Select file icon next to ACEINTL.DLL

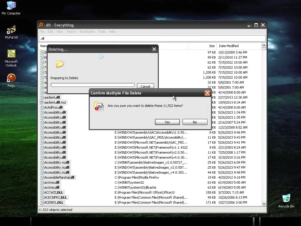[41, 202]
